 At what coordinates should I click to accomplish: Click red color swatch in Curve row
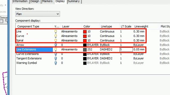[x=85, y=36]
